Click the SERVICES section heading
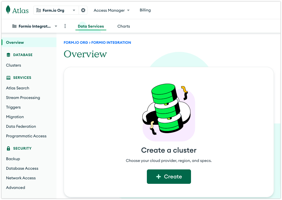The width and height of the screenshot is (282, 200). [x=22, y=78]
